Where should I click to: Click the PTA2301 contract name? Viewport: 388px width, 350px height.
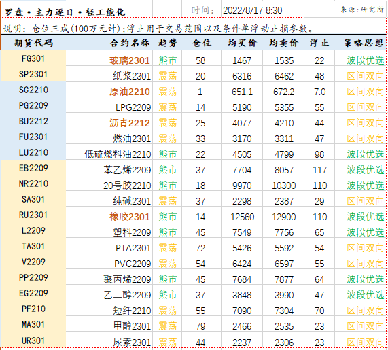pyautogui.click(x=133, y=248)
